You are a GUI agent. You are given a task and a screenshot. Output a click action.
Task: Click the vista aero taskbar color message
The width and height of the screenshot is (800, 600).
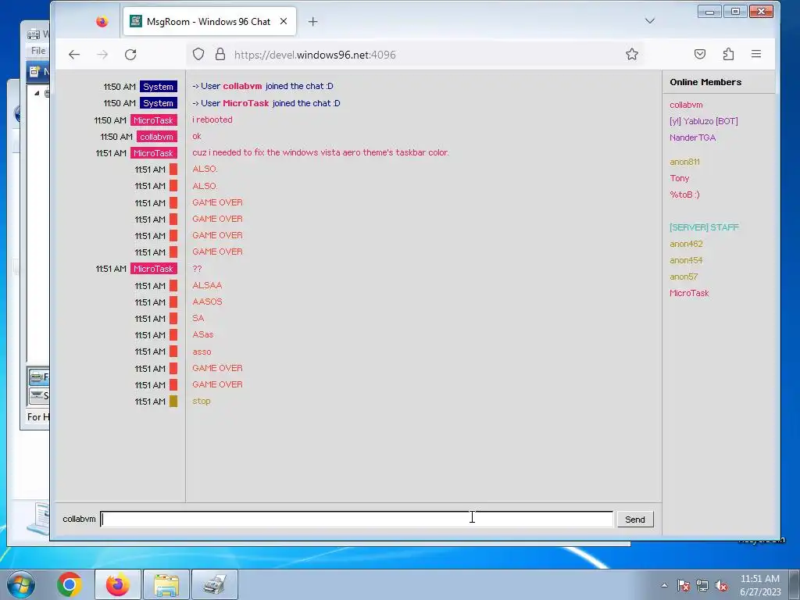pyautogui.click(x=320, y=152)
